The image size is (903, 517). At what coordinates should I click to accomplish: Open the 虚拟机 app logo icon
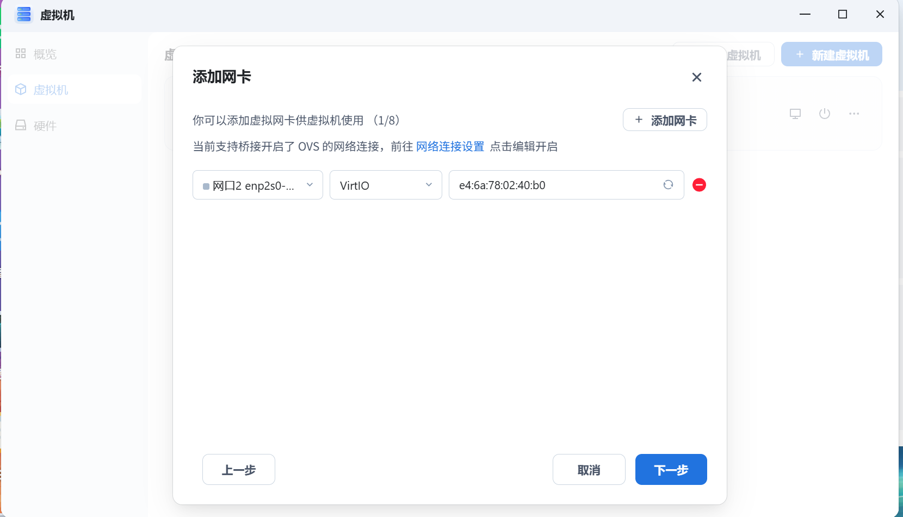point(23,15)
